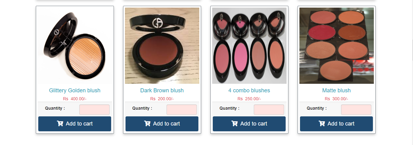Open Matte blush product link
413x145 pixels.
[336, 90]
